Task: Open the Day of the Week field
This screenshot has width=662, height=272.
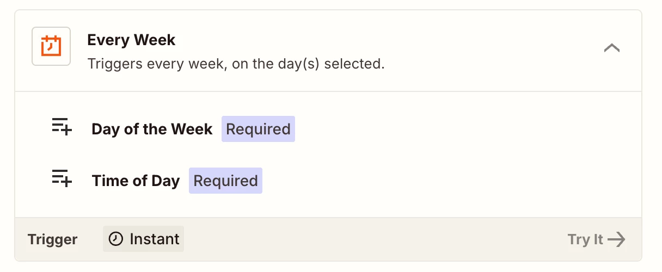Action: (x=152, y=129)
